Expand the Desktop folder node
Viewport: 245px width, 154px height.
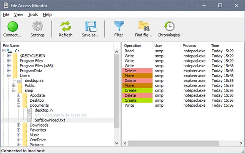19,100
